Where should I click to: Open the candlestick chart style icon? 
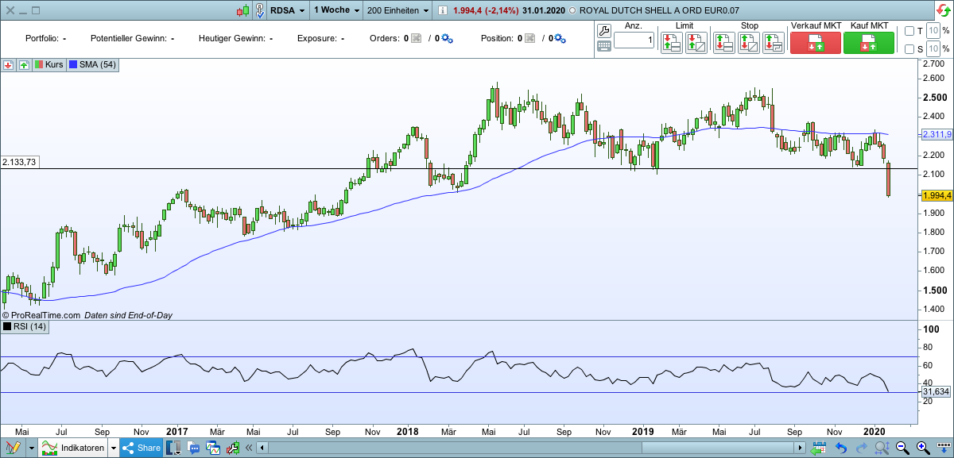[x=243, y=10]
